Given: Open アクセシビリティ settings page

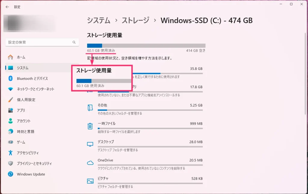Looking at the screenshot, I should tap(42, 153).
